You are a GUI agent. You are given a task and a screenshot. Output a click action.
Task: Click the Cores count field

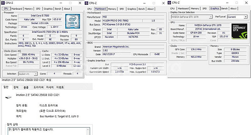[x=54, y=74]
